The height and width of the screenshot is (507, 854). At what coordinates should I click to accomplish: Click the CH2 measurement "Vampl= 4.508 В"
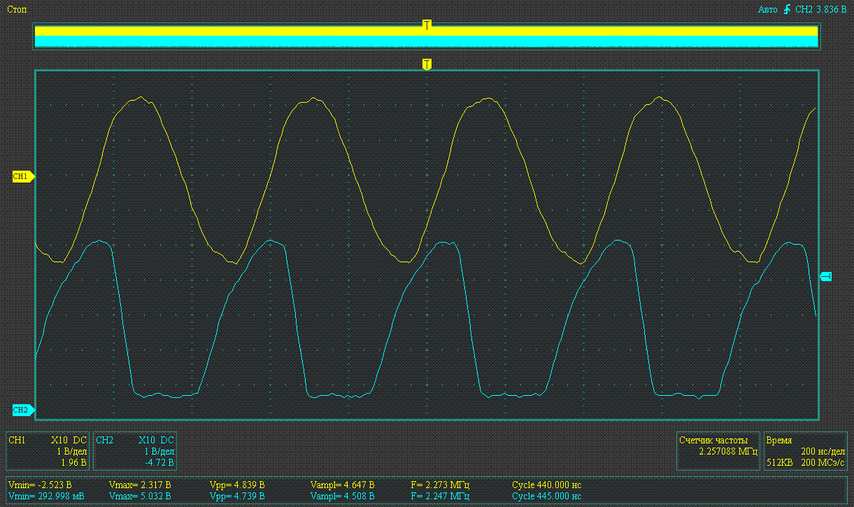[342, 496]
